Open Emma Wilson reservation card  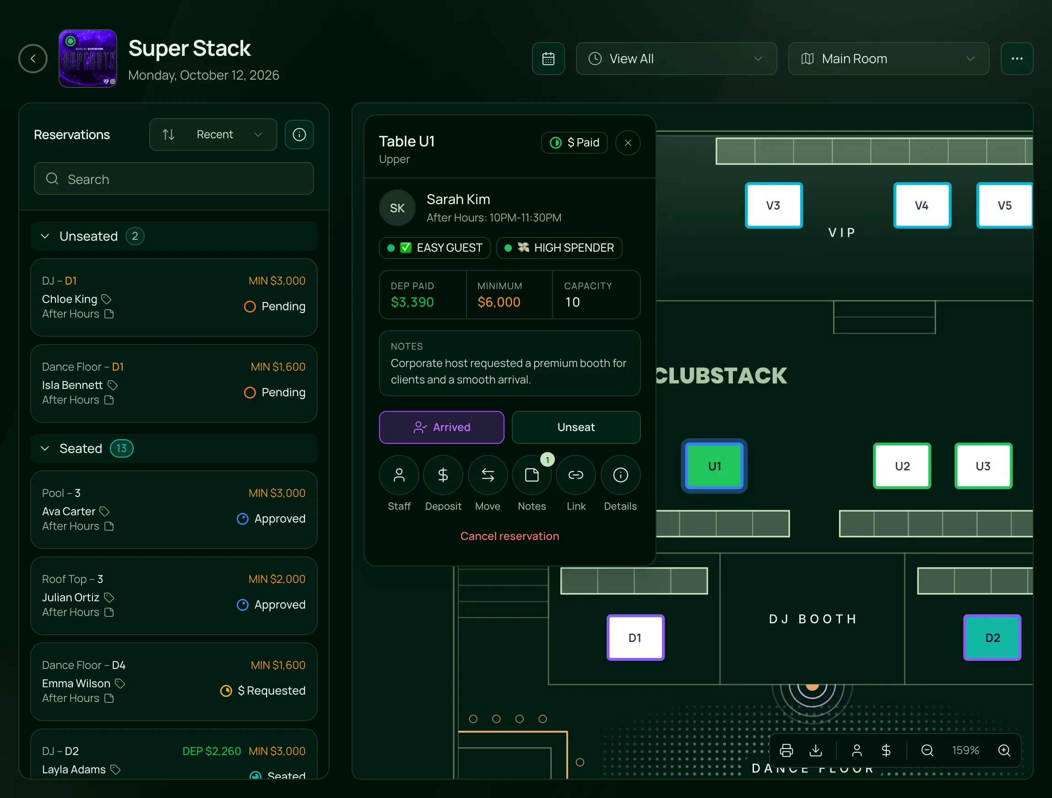coord(174,682)
